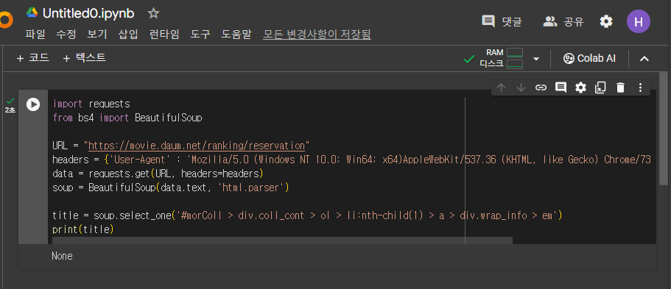Click the headers User-Agent line
671x289 pixels.
352,160
